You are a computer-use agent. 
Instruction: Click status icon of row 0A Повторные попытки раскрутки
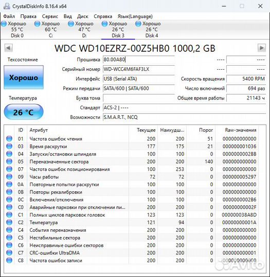9,184
